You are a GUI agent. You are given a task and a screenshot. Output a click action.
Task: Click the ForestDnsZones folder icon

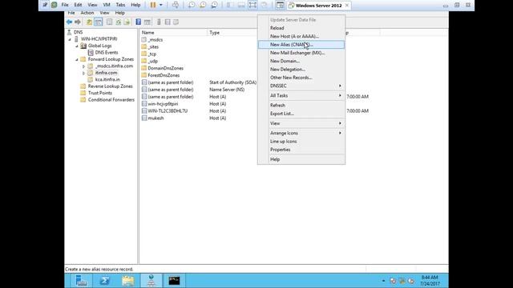144,75
